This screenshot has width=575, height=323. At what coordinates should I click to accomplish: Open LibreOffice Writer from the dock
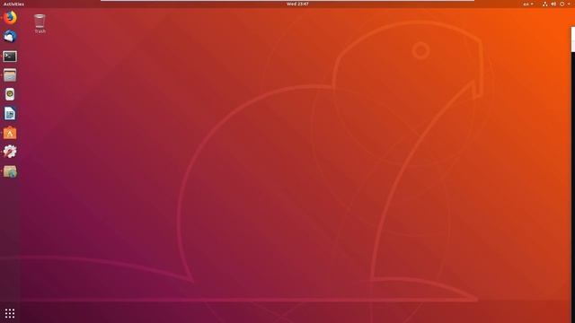10,114
